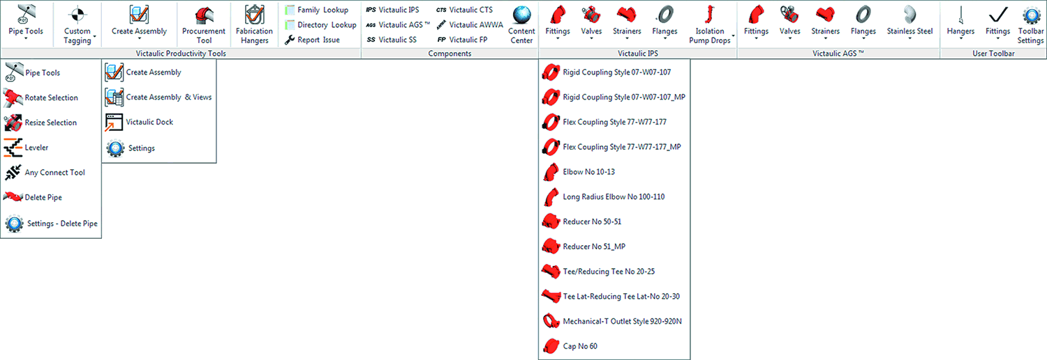The height and width of the screenshot is (360, 1047).
Task: Open Directory Lookup
Action: 321,24
